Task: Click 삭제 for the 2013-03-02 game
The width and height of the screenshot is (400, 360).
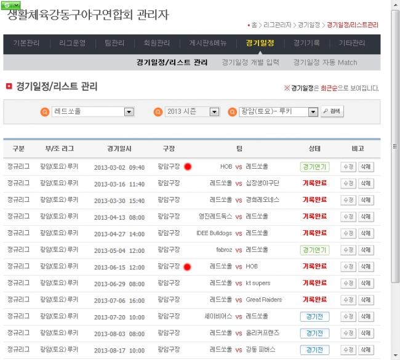Action: click(x=366, y=167)
